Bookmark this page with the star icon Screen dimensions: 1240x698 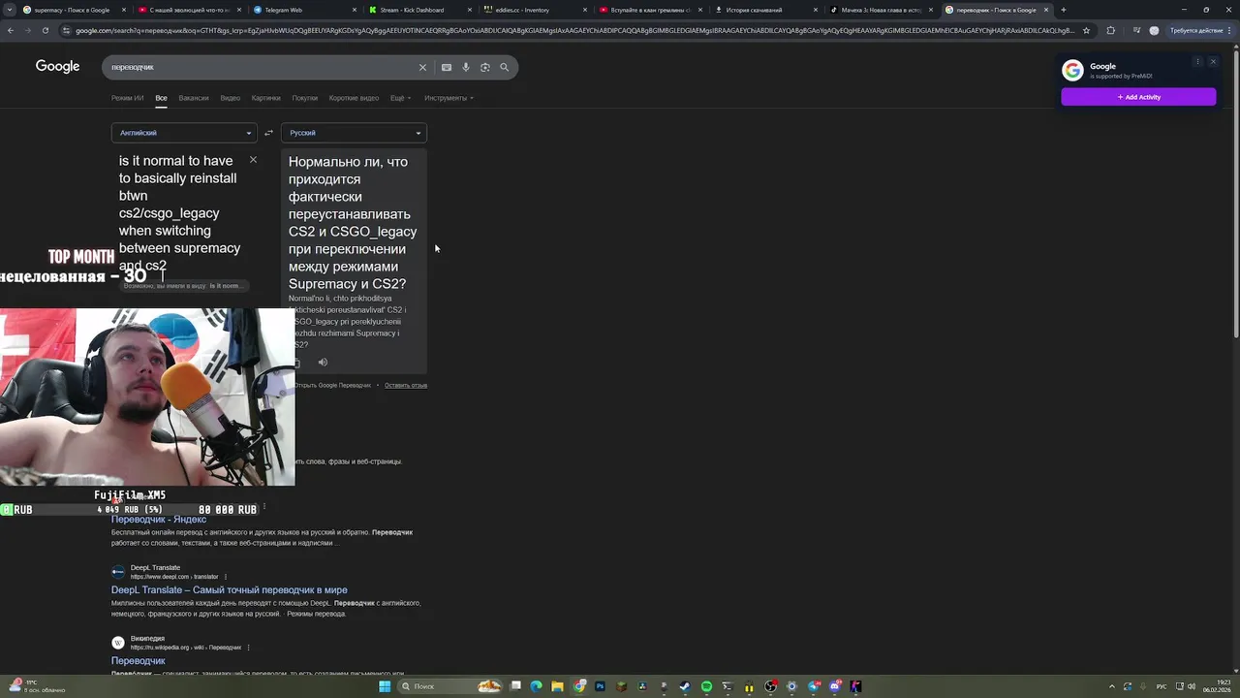1086,30
